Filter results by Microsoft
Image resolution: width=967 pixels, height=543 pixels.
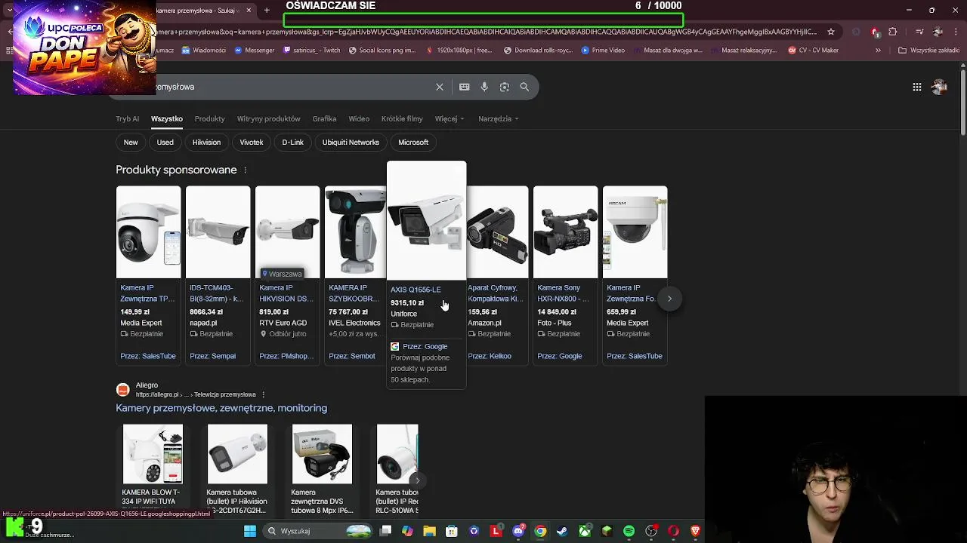tap(413, 143)
